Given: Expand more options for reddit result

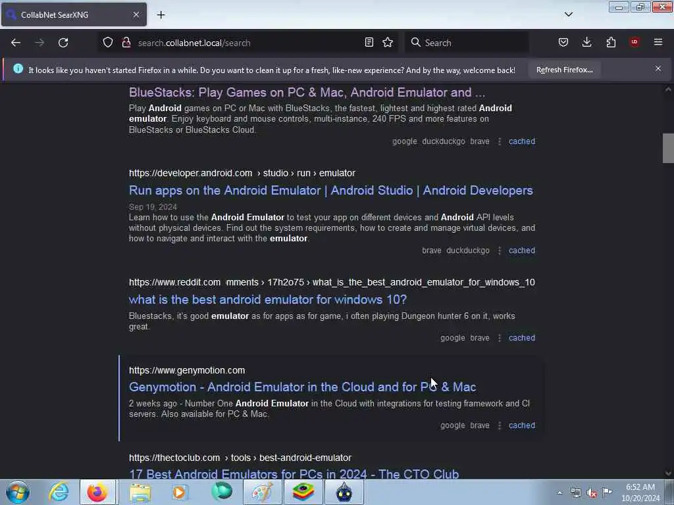Looking at the screenshot, I should click(500, 338).
